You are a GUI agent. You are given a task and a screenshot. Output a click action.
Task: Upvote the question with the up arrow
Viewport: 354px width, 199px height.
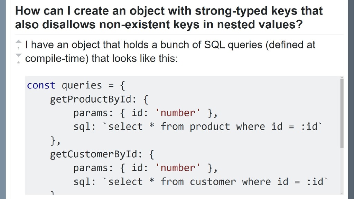(x=19, y=41)
